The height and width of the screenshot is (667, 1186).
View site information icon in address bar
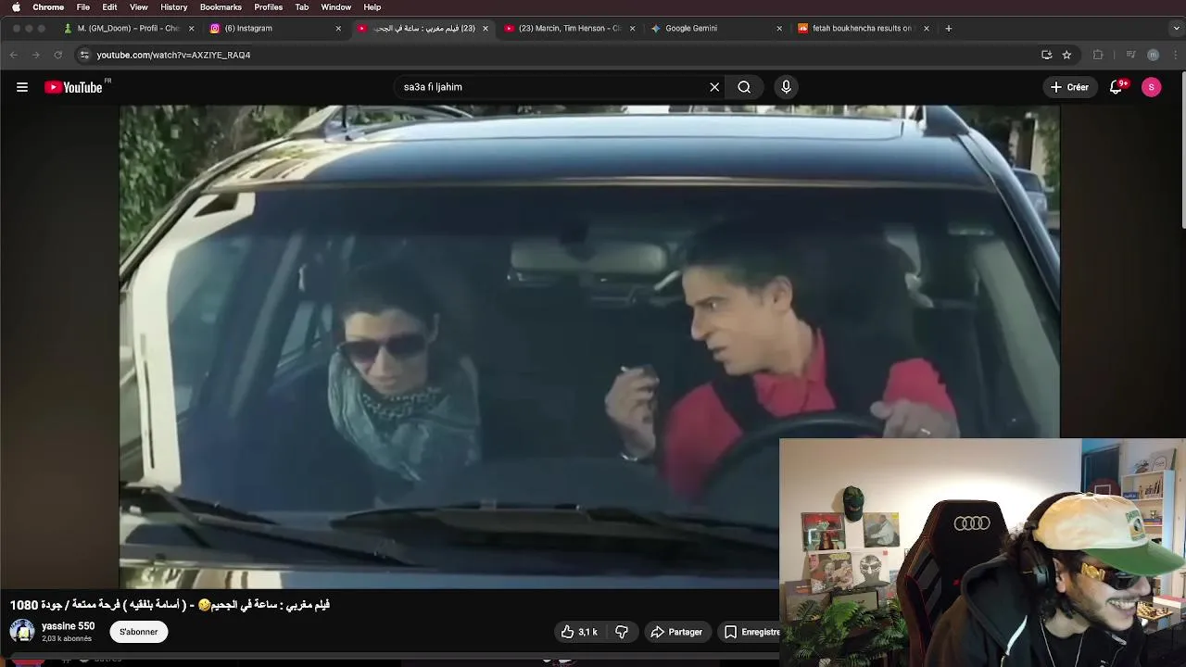point(84,55)
